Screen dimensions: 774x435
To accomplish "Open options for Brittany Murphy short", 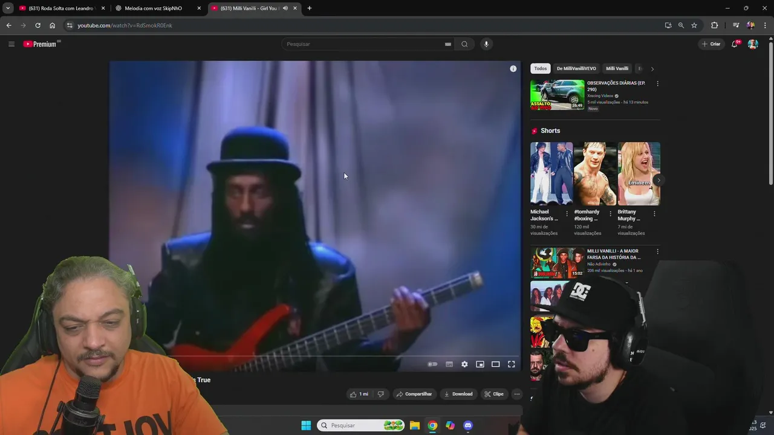I will tap(654, 214).
